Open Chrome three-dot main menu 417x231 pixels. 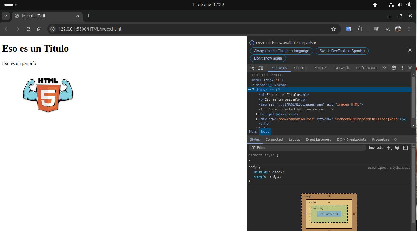coord(409,29)
